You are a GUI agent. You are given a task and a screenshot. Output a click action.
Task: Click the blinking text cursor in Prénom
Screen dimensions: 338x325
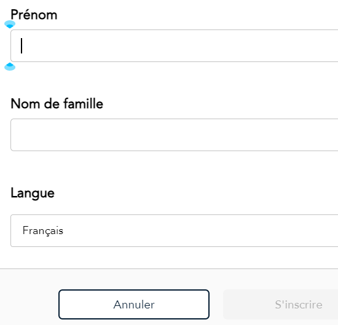(22, 45)
